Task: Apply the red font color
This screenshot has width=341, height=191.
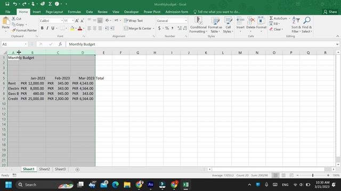Action: pyautogui.click(x=80, y=28)
